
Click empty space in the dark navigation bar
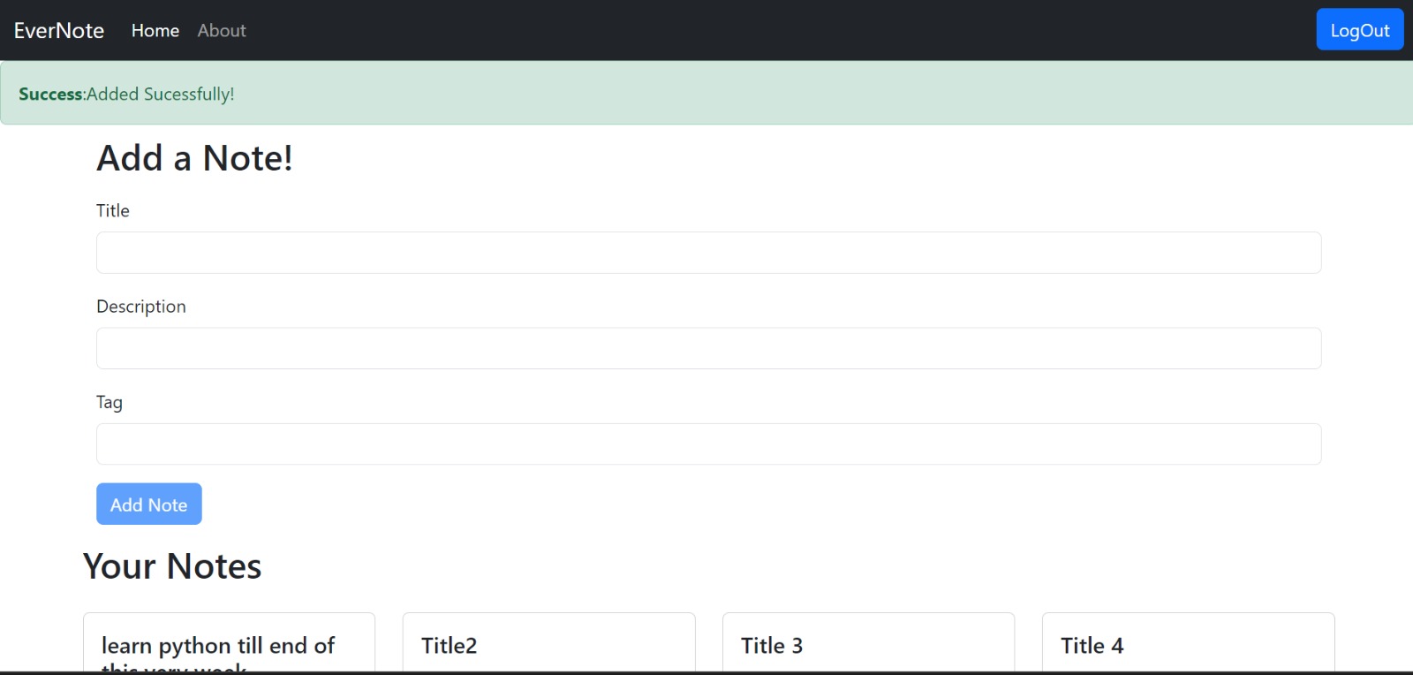[777, 30]
